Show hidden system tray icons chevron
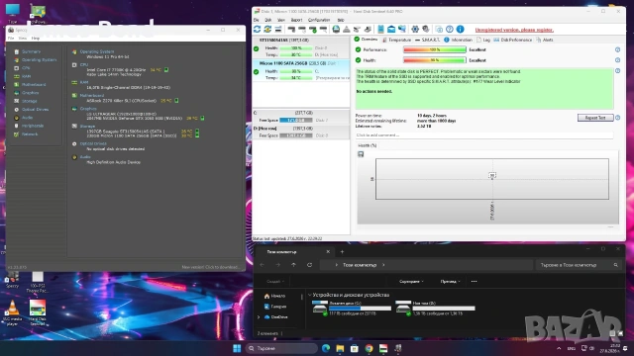 [x=559, y=348]
